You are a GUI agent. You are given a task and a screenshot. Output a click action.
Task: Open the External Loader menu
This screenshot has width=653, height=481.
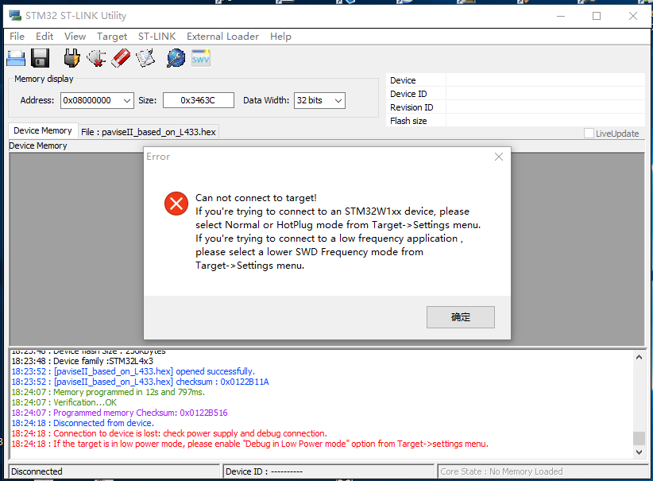[x=222, y=37]
